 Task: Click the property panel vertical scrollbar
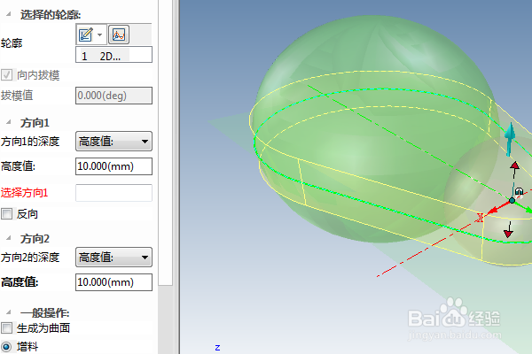(165, 142)
